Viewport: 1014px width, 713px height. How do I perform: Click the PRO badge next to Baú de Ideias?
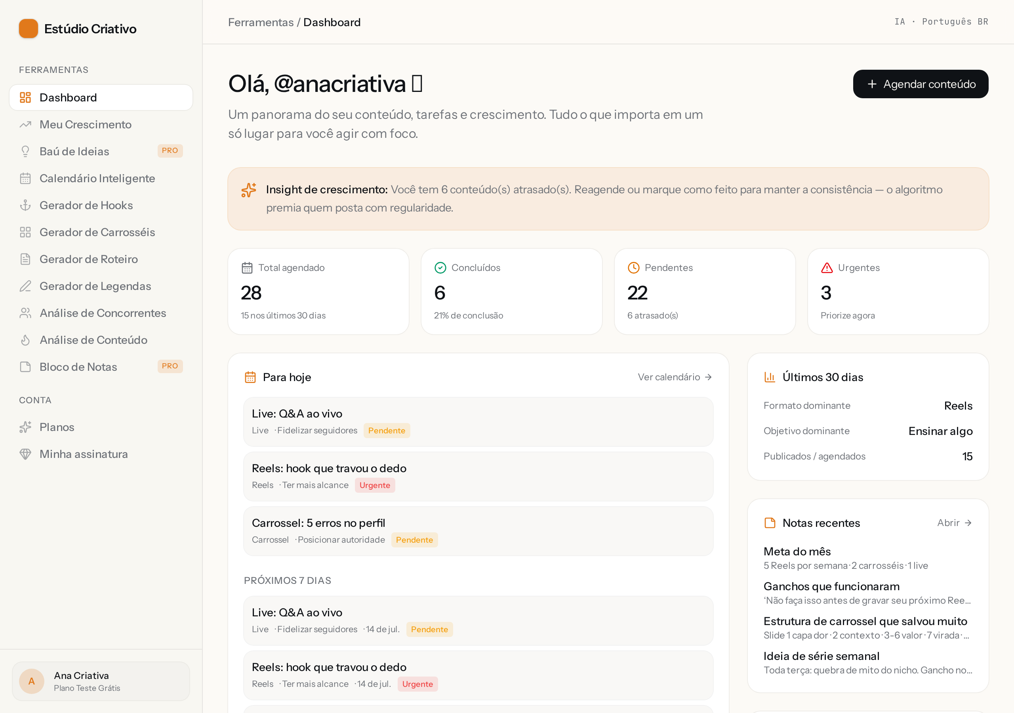tap(170, 151)
